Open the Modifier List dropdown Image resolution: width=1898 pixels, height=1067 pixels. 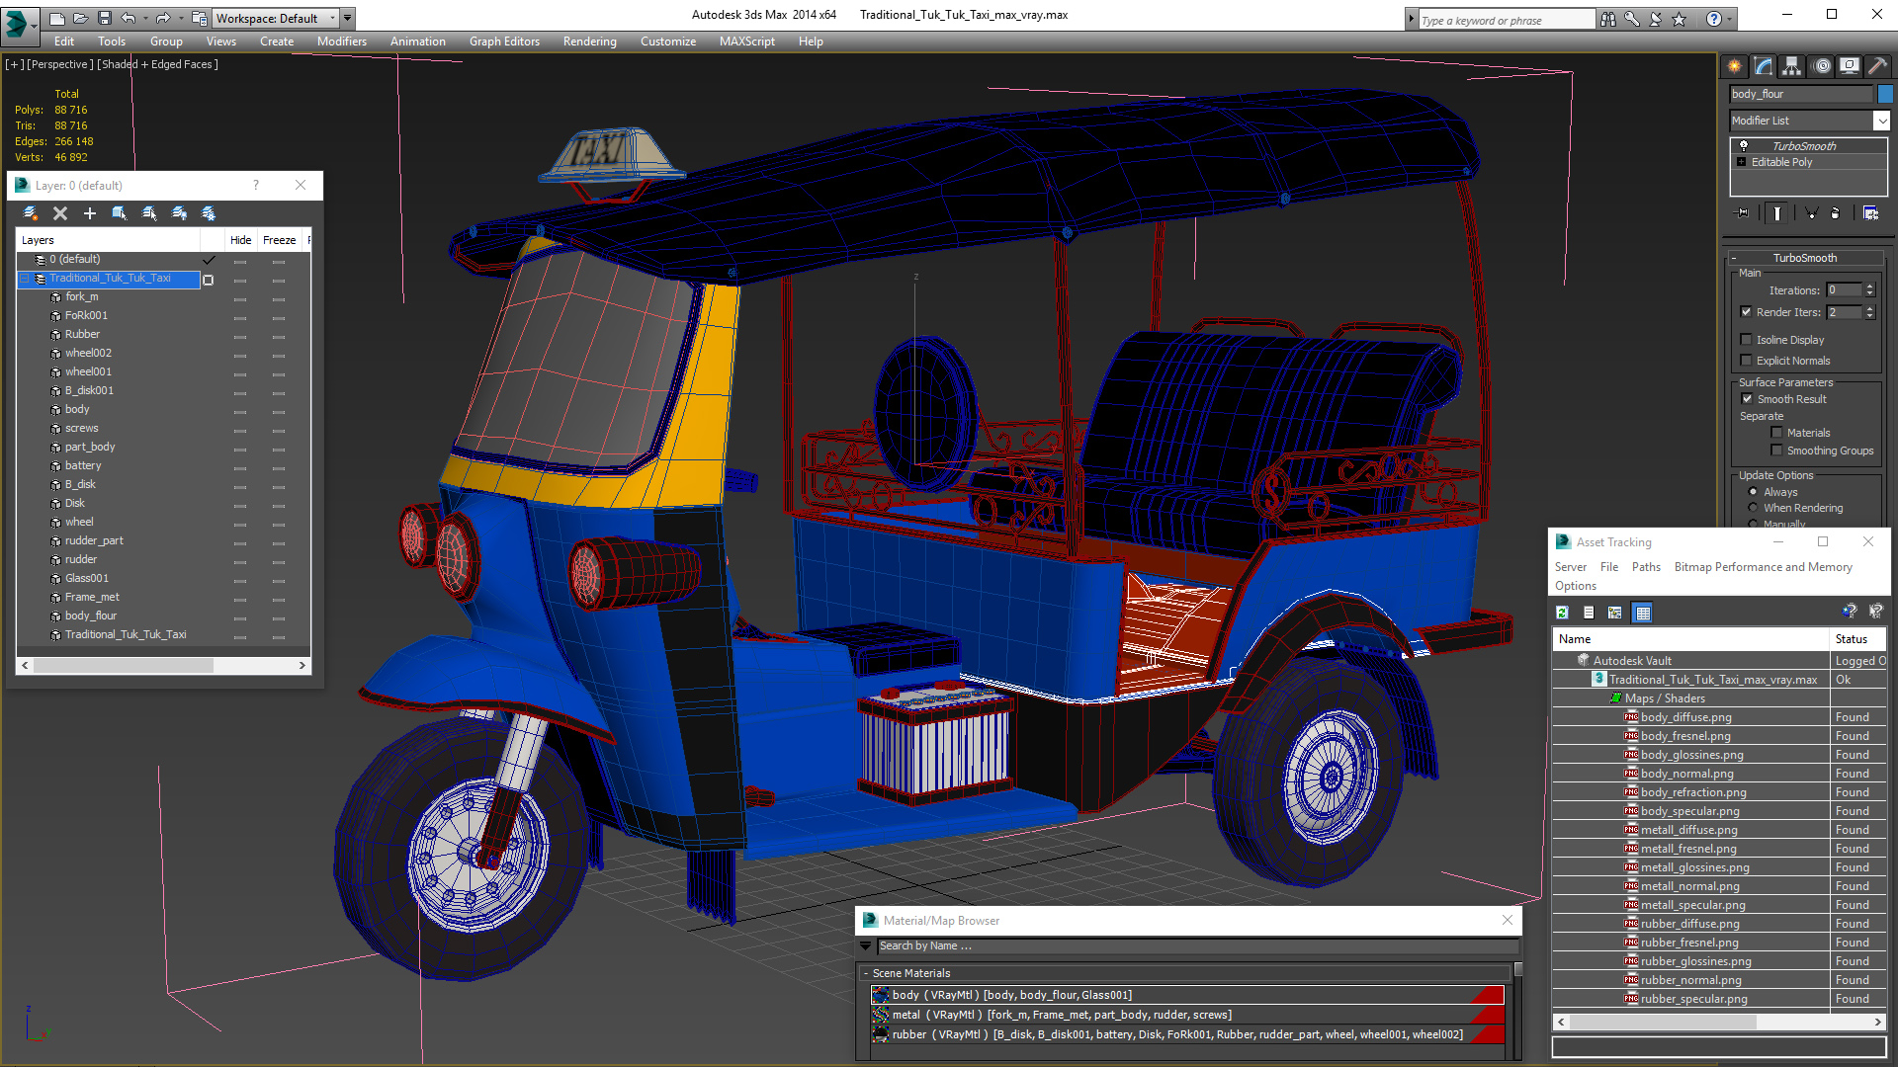coord(1881,121)
